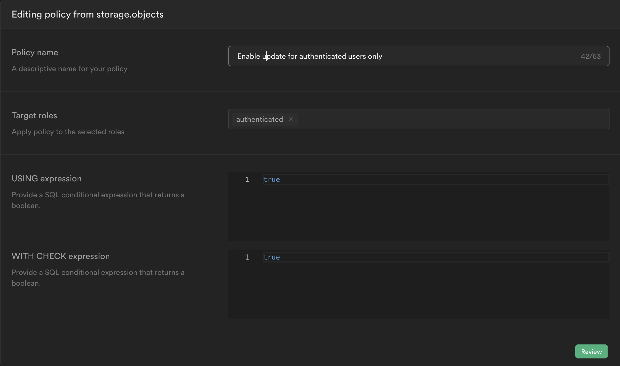
Task: Click the 42/63 character counter
Action: click(591, 56)
